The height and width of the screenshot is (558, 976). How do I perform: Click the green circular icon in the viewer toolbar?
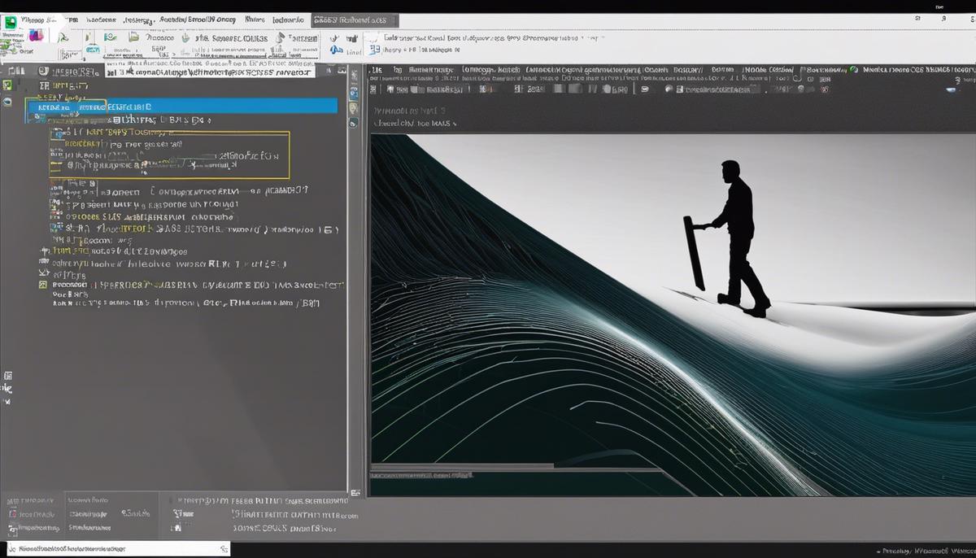[x=853, y=71]
